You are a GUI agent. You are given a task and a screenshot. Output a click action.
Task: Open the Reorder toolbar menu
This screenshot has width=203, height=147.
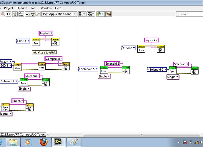pos(100,14)
